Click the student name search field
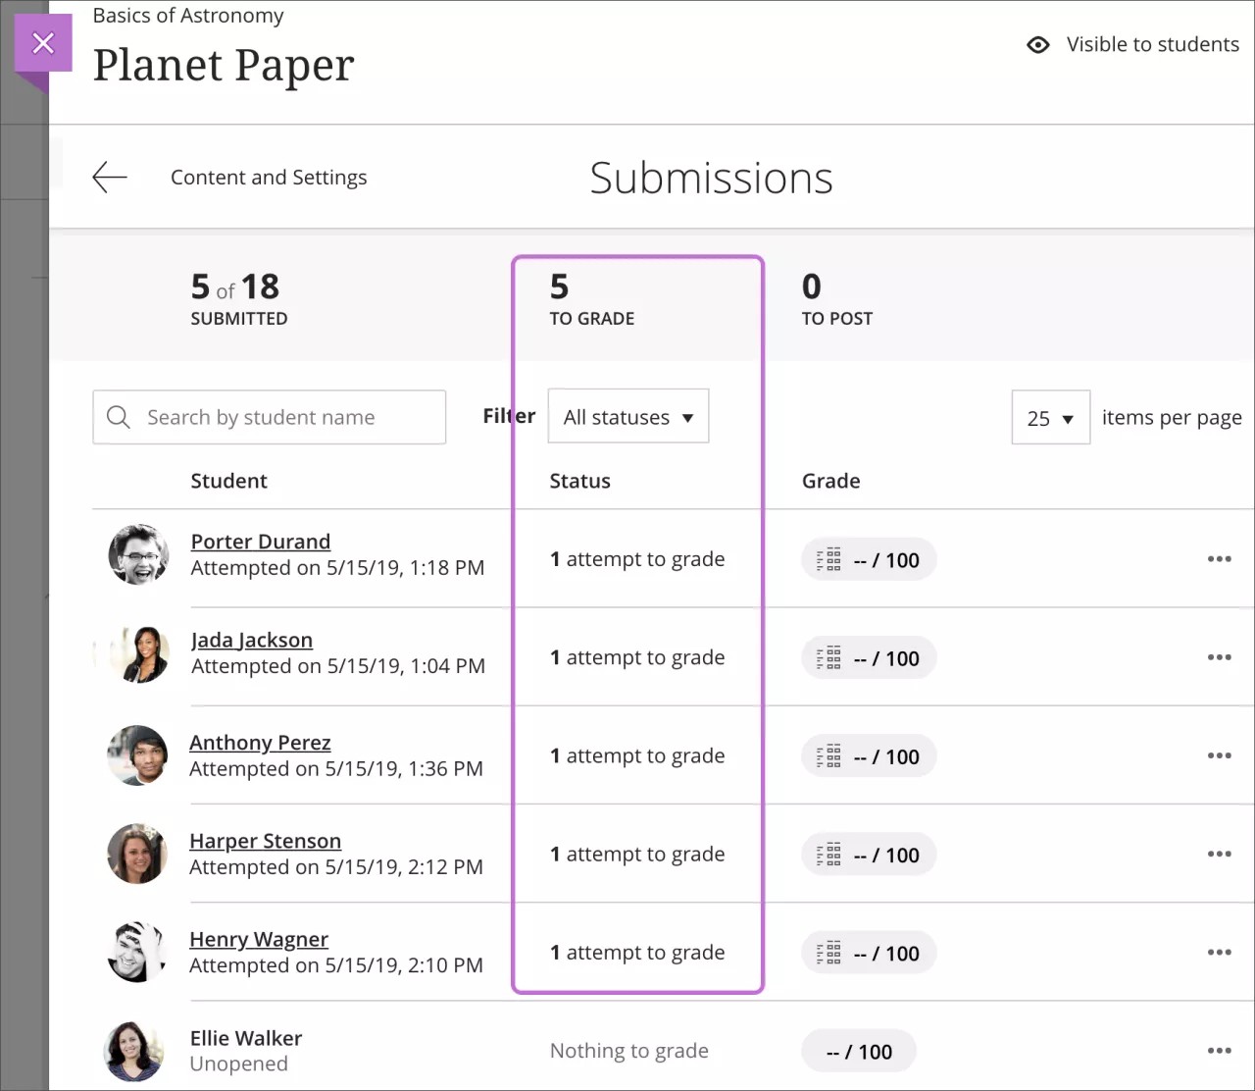This screenshot has height=1091, width=1255. [284, 417]
